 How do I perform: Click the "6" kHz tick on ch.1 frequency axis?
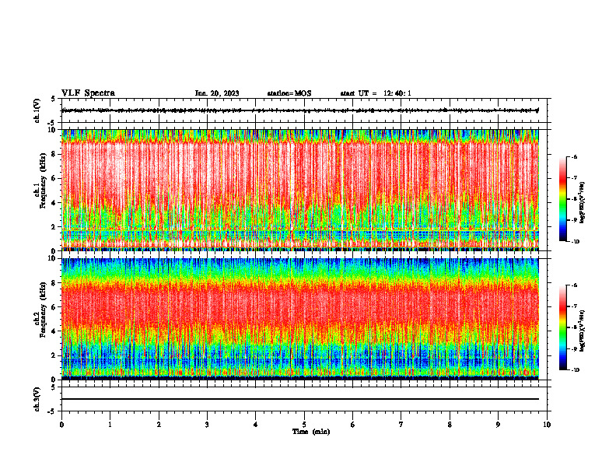[x=54, y=178]
